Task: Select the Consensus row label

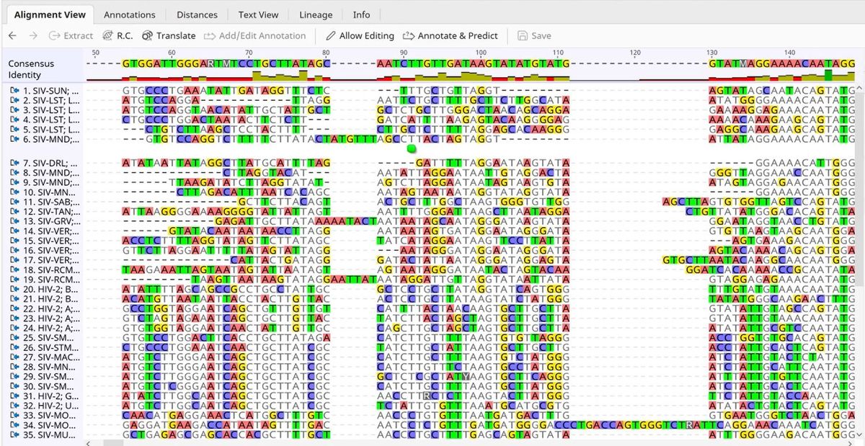Action: coord(31,63)
